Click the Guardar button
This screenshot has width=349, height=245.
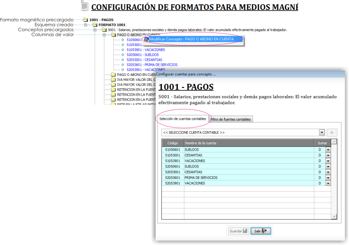239,231
